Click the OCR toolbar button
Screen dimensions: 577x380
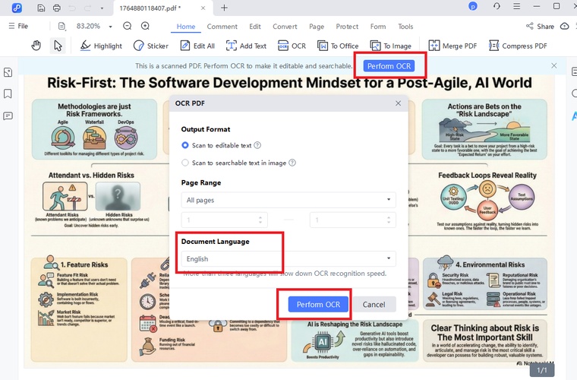pos(292,46)
